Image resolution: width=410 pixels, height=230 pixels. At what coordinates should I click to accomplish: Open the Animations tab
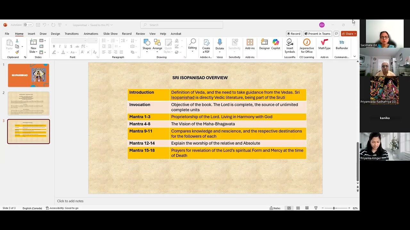91,34
